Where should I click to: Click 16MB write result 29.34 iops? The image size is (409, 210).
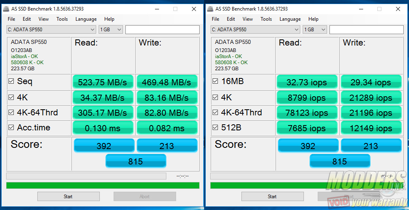(371, 82)
